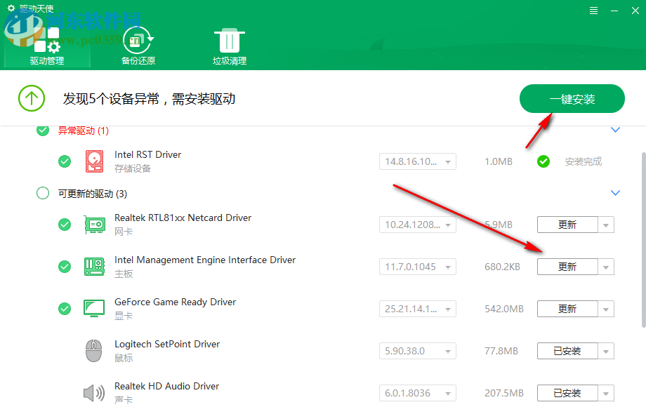Viewport: 646px width, 407px height.
Task: Collapse the 可更新的驱动 section arrow
Action: pyautogui.click(x=615, y=192)
